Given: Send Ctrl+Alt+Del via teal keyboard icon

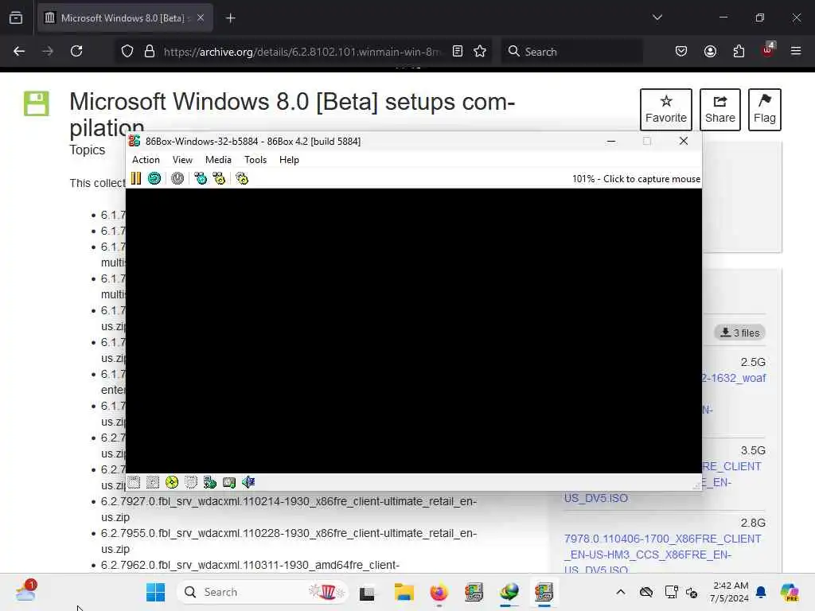Looking at the screenshot, I should coord(200,178).
